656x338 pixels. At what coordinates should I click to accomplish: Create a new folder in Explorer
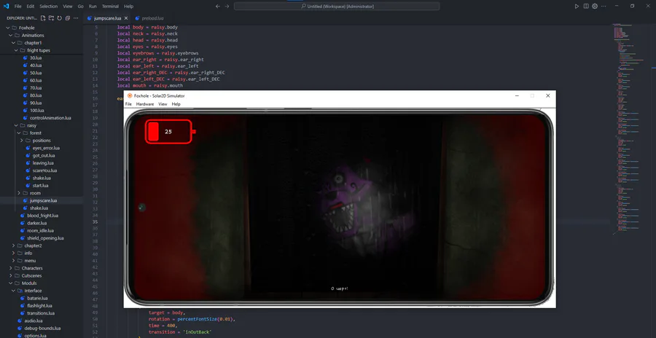[51, 18]
